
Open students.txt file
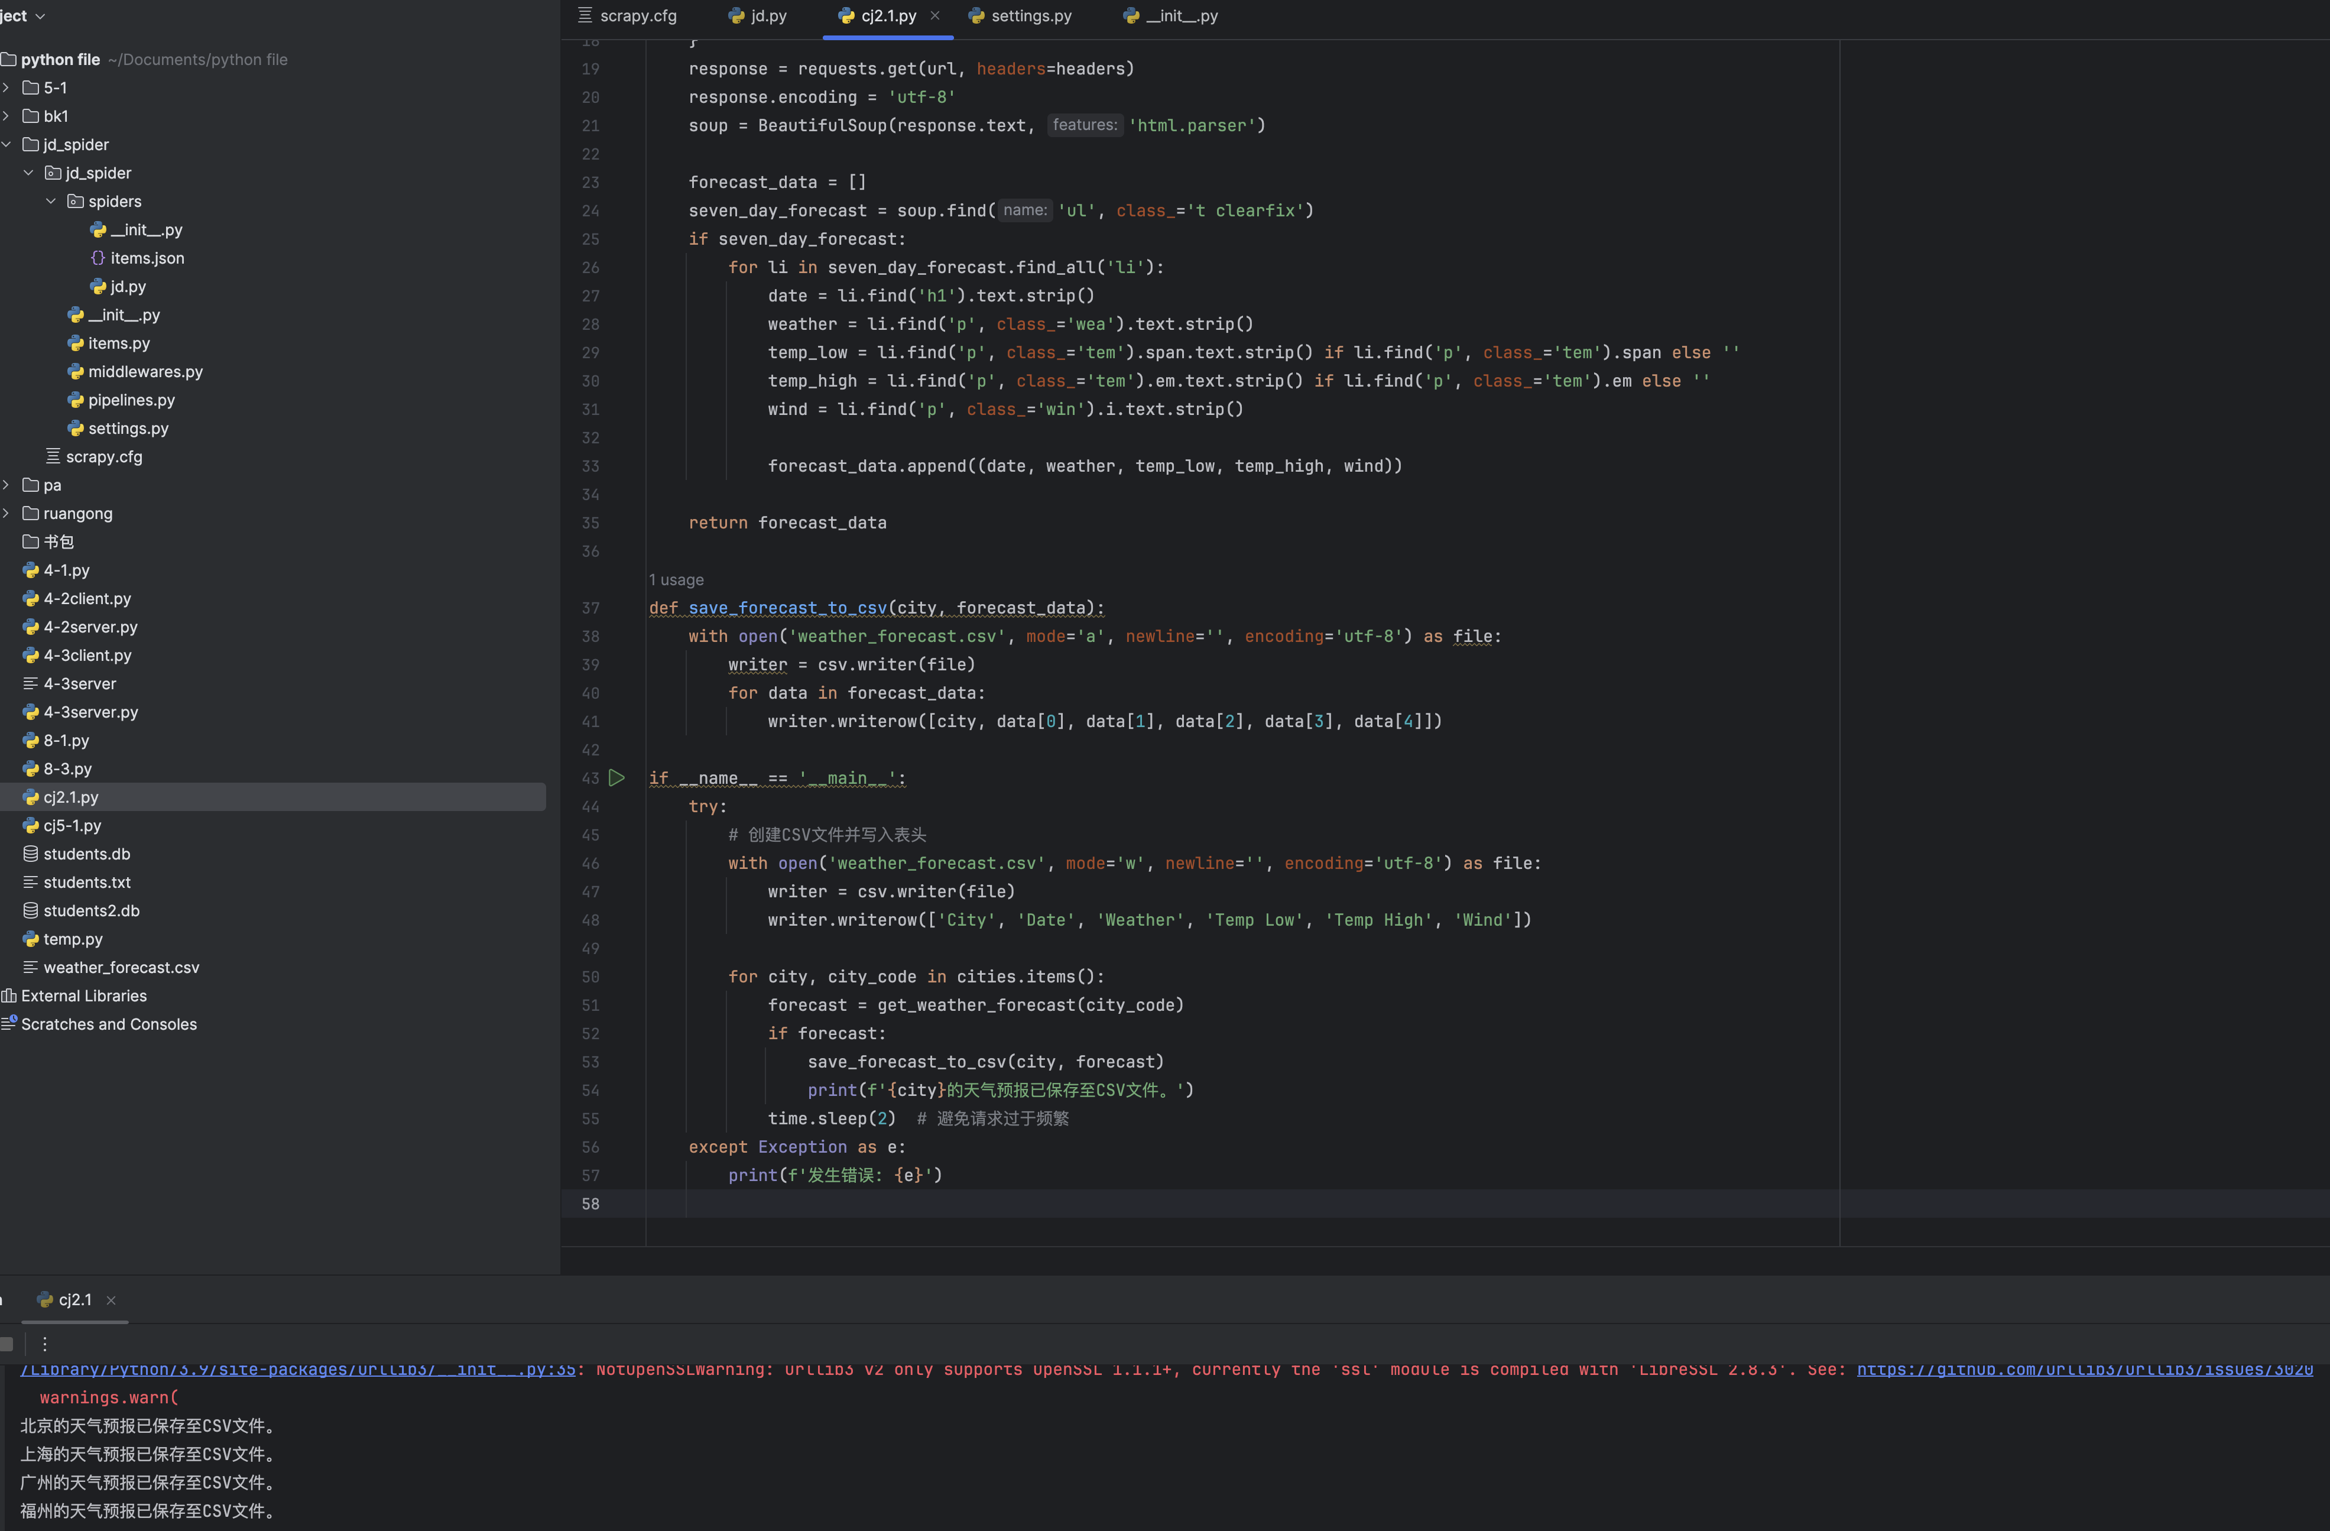coord(76,882)
